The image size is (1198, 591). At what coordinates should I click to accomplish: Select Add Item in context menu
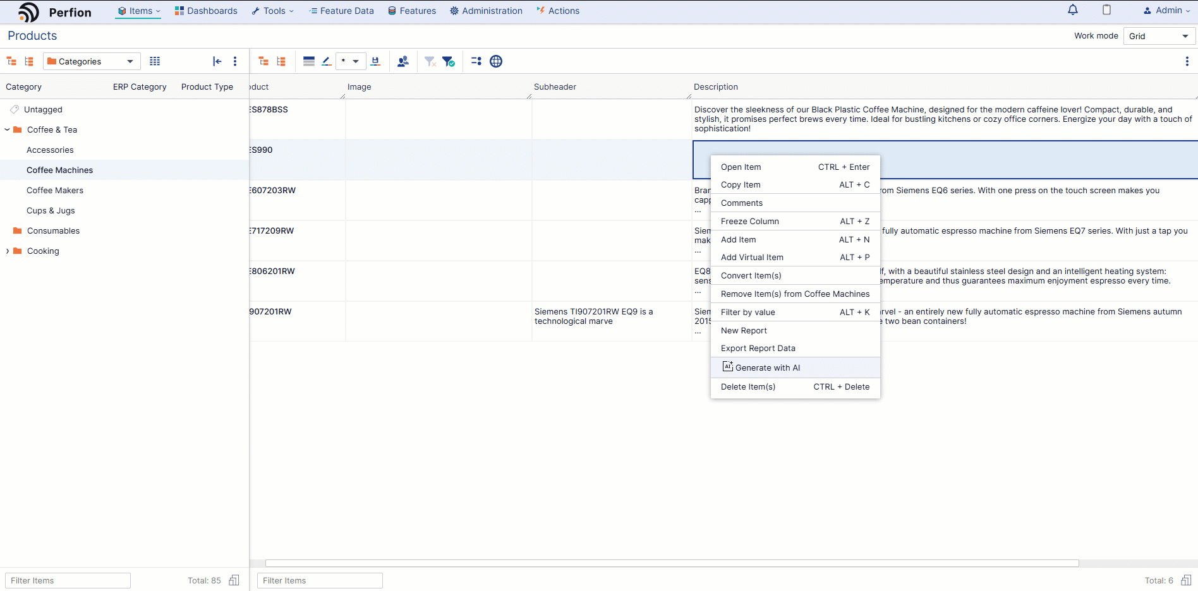point(795,239)
